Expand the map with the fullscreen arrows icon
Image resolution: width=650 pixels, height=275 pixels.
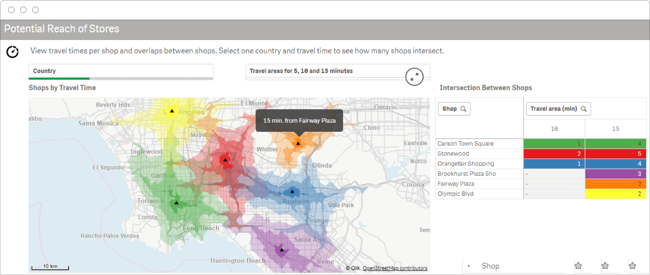click(x=414, y=76)
